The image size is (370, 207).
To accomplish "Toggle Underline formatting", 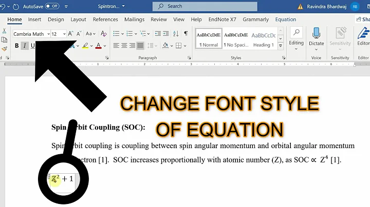I will (32, 46).
